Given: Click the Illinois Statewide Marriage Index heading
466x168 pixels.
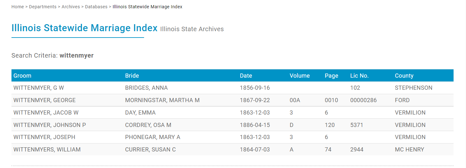Looking at the screenshot, I should coord(84,28).
